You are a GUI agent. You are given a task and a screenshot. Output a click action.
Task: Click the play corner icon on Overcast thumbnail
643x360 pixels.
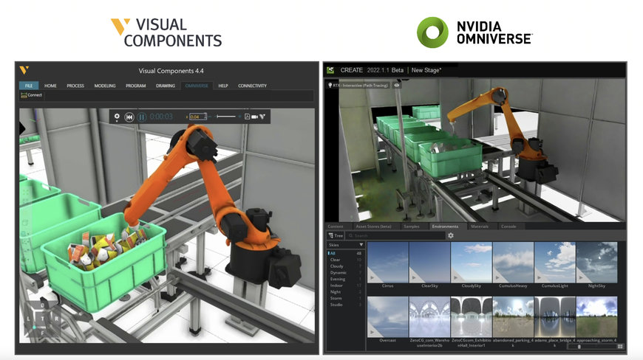click(x=373, y=332)
